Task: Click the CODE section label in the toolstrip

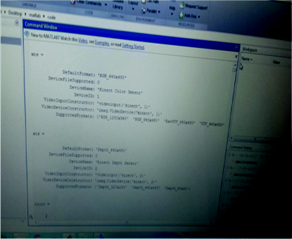Action: [x=89, y=12]
